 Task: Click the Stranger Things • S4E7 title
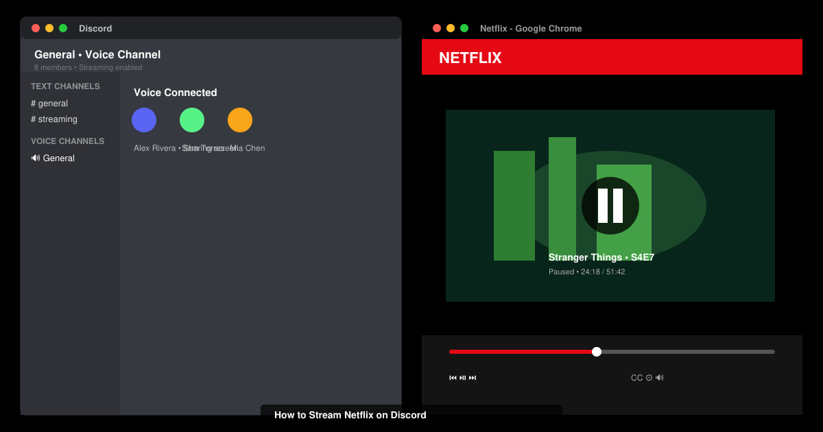point(601,258)
